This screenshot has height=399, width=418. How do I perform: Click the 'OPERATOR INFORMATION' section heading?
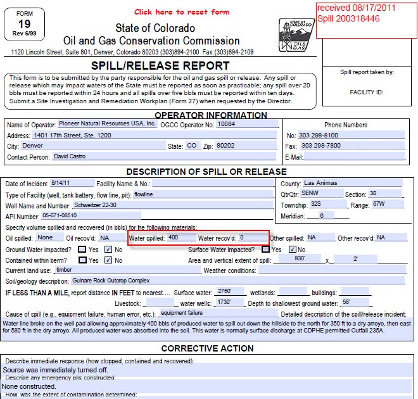(x=211, y=115)
